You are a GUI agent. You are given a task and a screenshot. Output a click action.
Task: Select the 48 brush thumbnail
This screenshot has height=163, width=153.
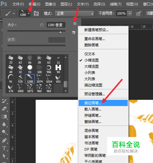click(11, 69)
